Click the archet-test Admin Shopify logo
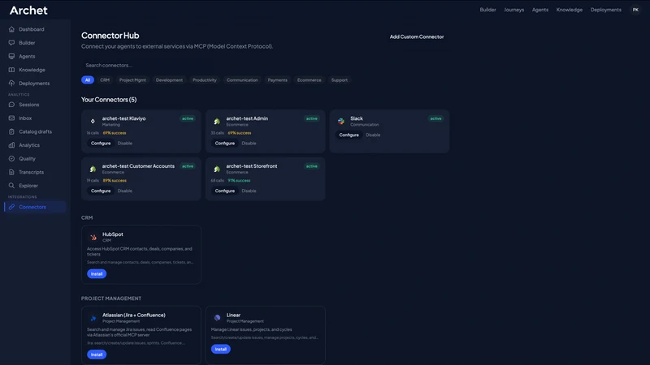This screenshot has width=650, height=365. 217,121
